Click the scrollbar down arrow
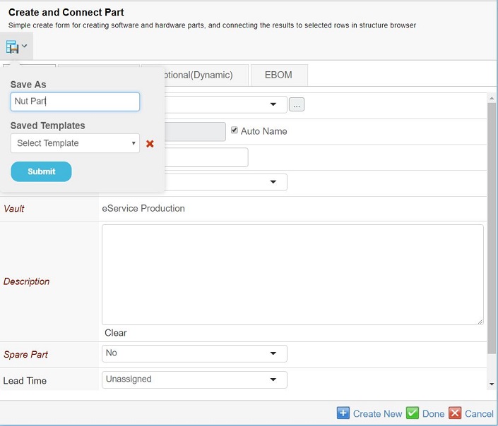 (x=492, y=384)
